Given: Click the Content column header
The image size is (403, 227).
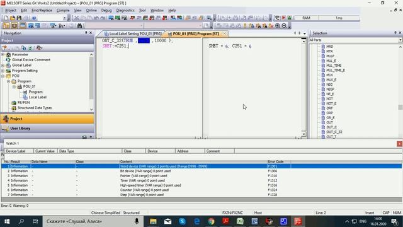Looking at the screenshot, I should [x=193, y=161].
